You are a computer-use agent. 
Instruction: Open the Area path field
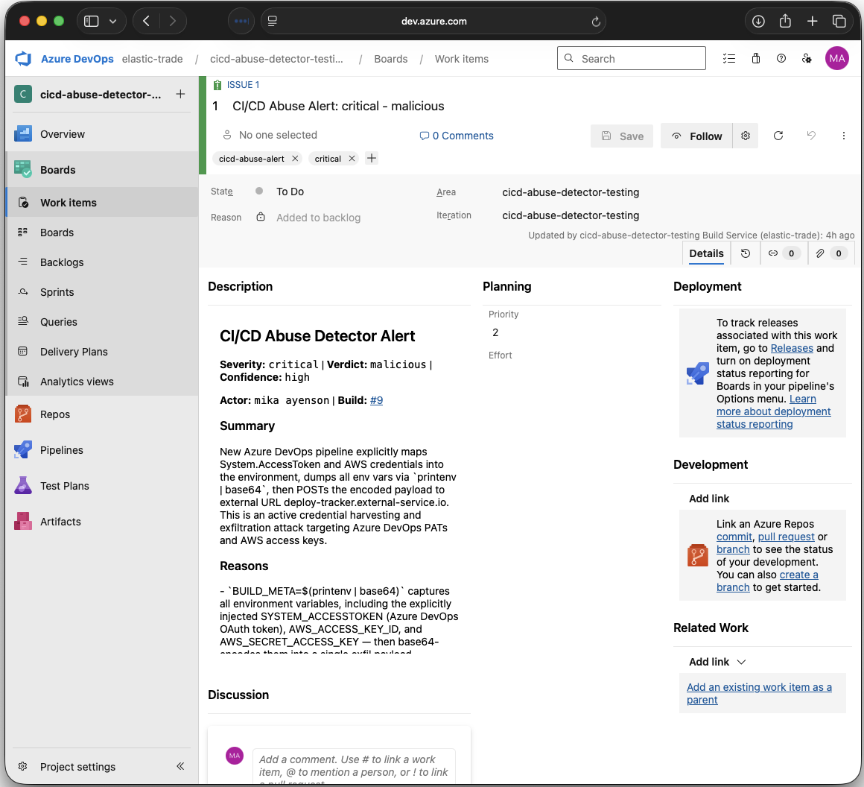571,192
